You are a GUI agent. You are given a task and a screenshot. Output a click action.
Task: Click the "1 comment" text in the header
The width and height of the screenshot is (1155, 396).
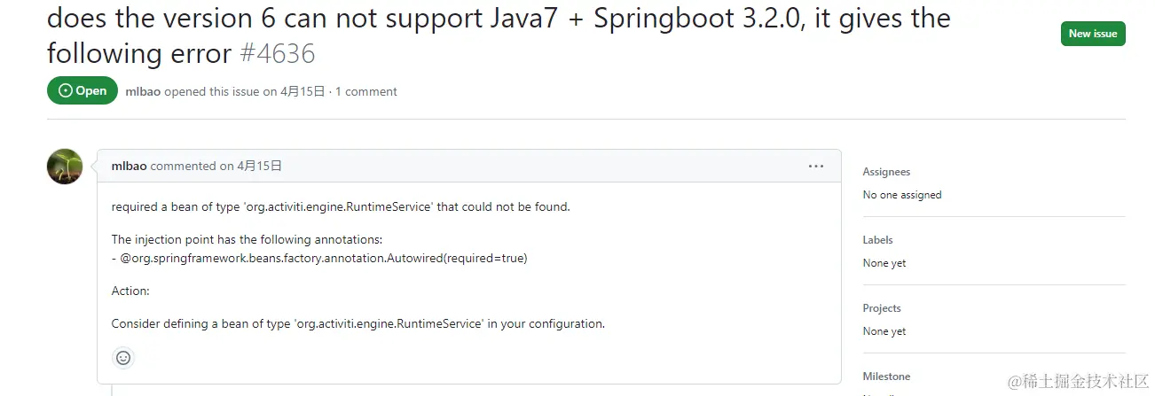click(x=366, y=91)
